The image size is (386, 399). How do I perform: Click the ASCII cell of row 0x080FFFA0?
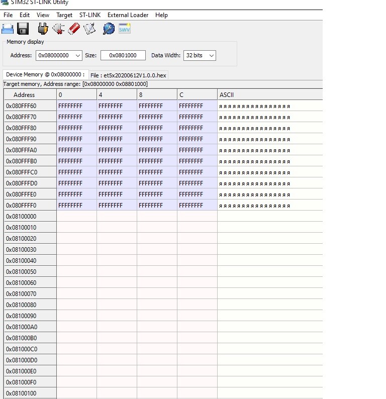(x=270, y=150)
